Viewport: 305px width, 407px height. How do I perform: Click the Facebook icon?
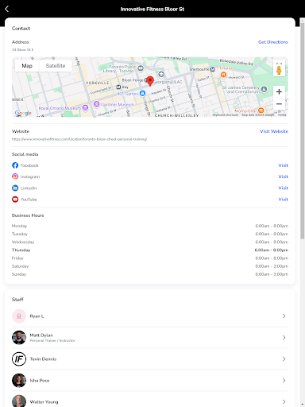15,165
